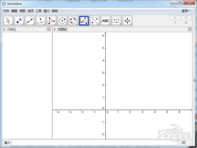Open the 视图 menu

pyautogui.click(x=22, y=11)
